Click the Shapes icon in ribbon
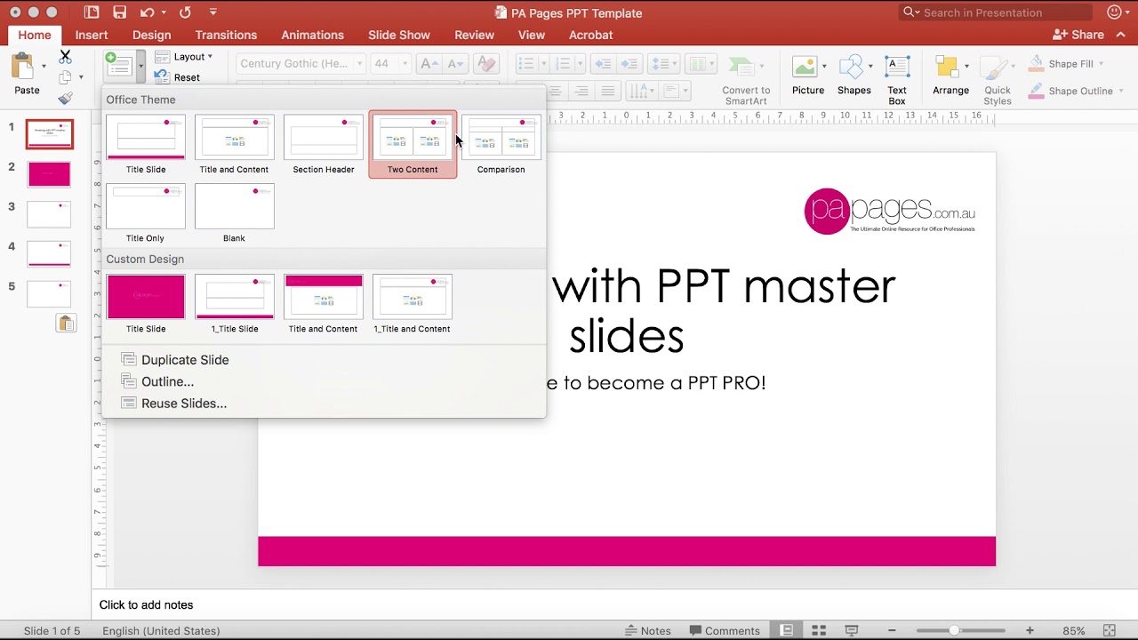The image size is (1138, 640). pyautogui.click(x=852, y=67)
